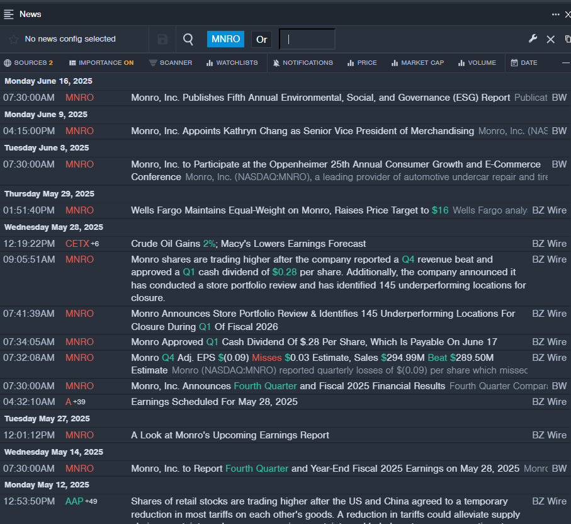Click the News panel title
This screenshot has height=524, width=571.
coord(30,14)
